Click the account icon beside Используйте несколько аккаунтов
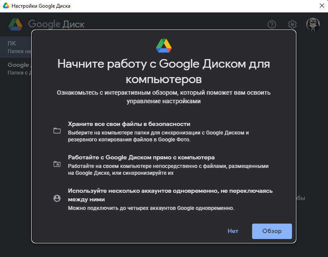 [x=57, y=198]
